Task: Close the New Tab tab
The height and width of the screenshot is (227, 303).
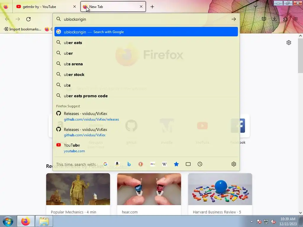Action: pyautogui.click(x=141, y=7)
